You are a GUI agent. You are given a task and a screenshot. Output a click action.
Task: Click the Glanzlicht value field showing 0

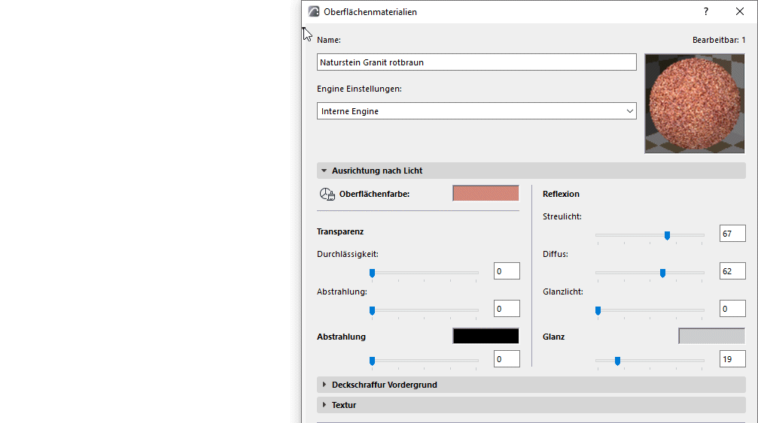pyautogui.click(x=732, y=309)
